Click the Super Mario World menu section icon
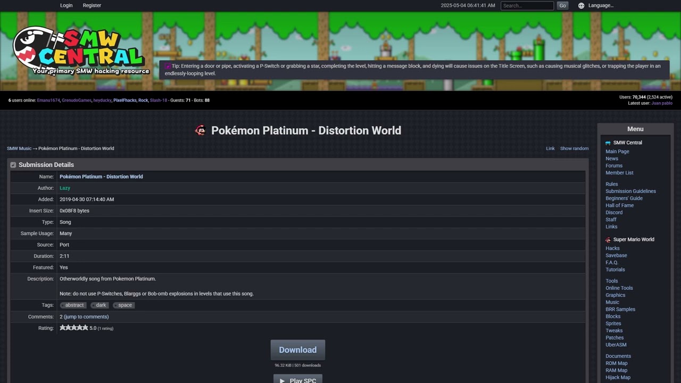 608,239
